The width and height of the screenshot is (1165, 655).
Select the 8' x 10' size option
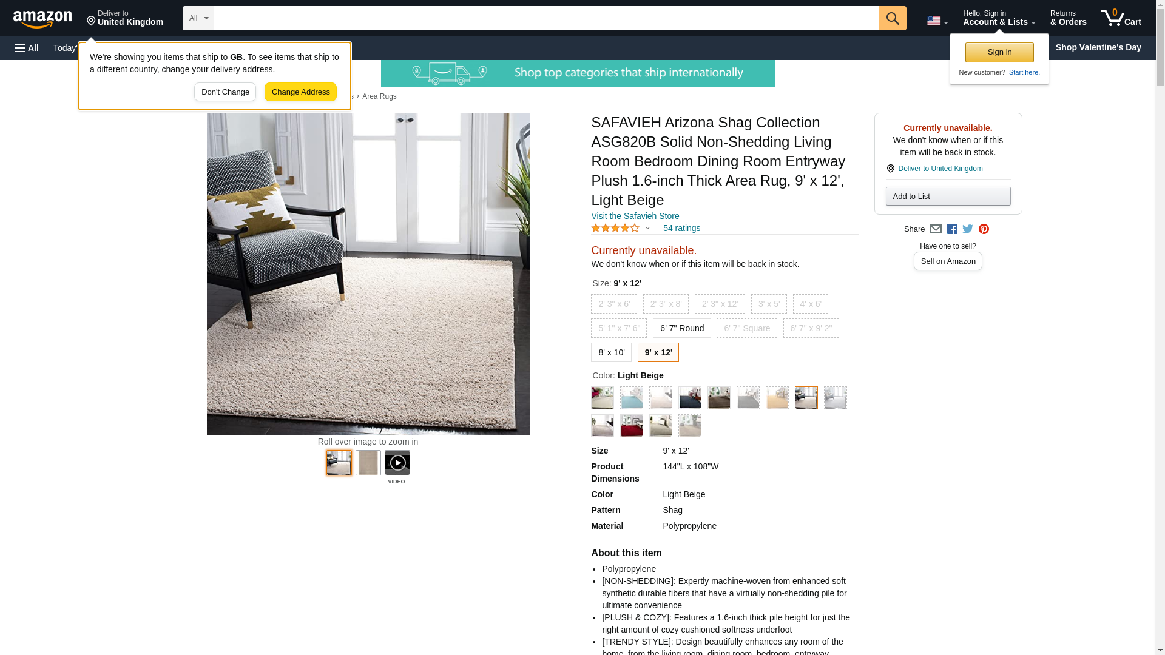pos(611,352)
